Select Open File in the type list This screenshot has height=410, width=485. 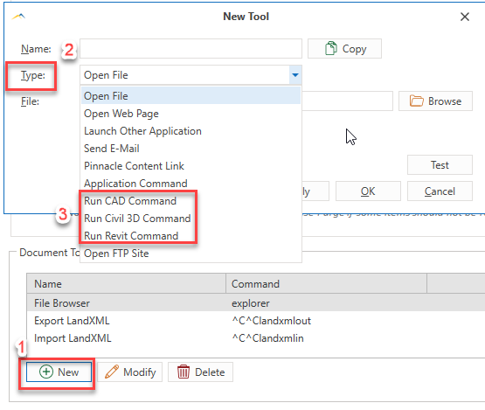(191, 95)
